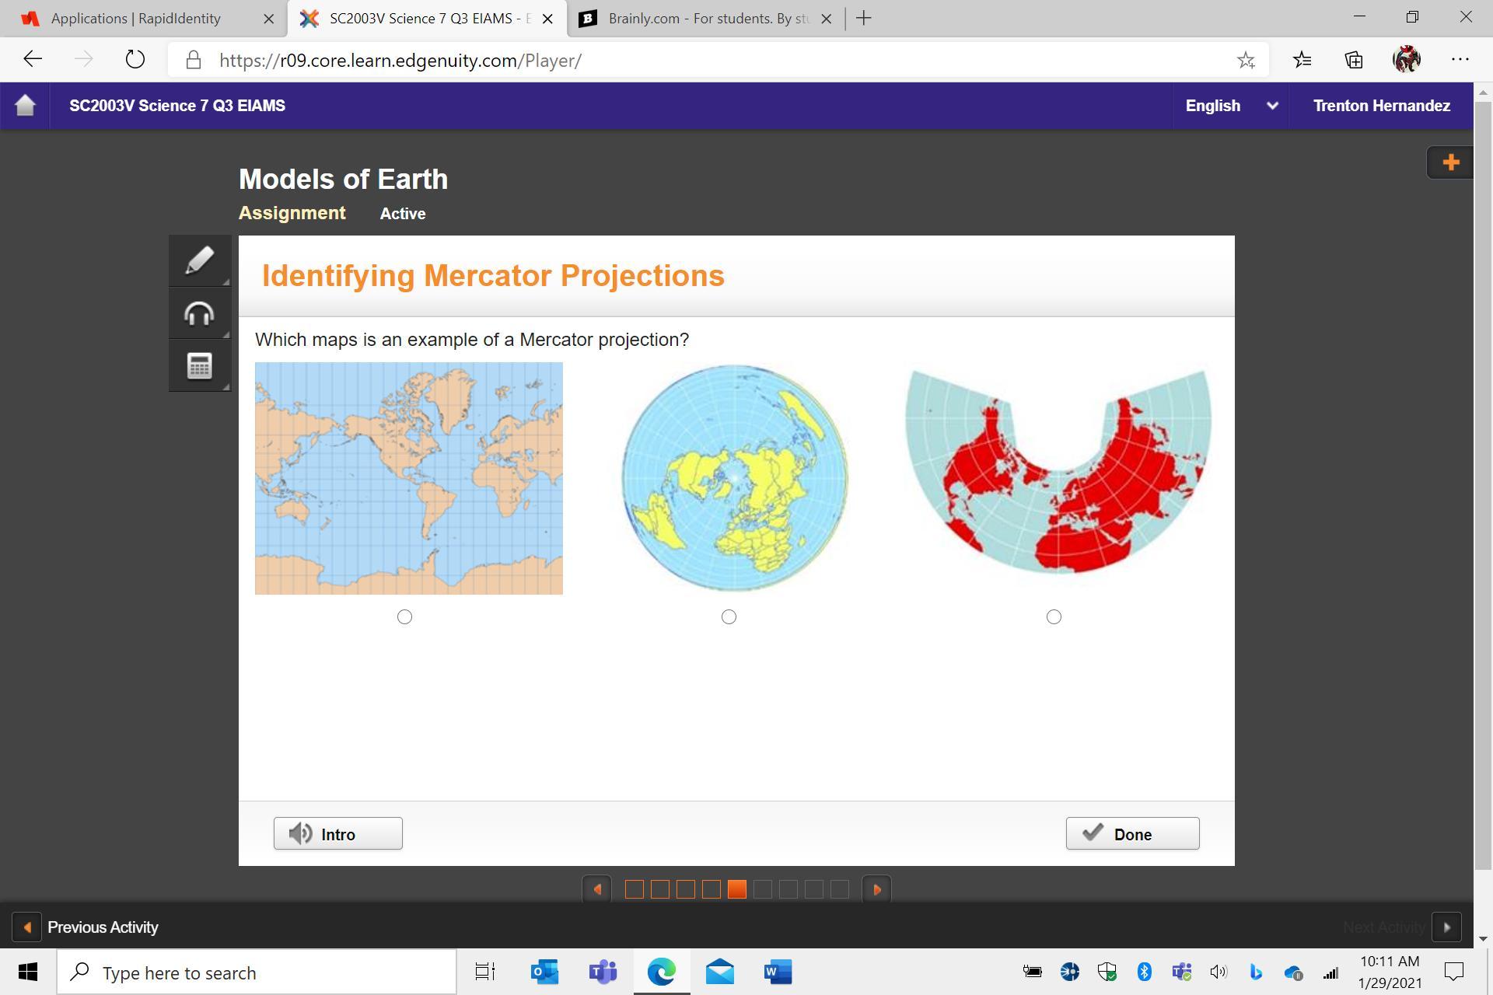This screenshot has height=995, width=1493.
Task: Open Microsoft Teams from taskbar
Action: [x=603, y=972]
